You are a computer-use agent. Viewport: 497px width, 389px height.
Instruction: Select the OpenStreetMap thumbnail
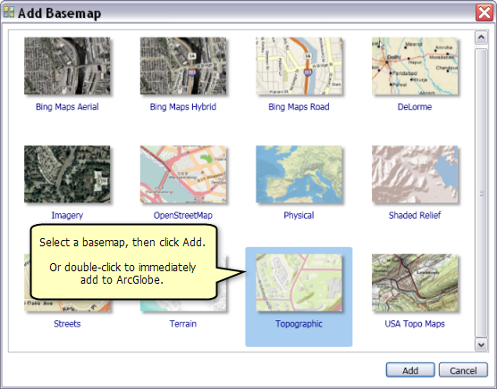pyautogui.click(x=183, y=174)
